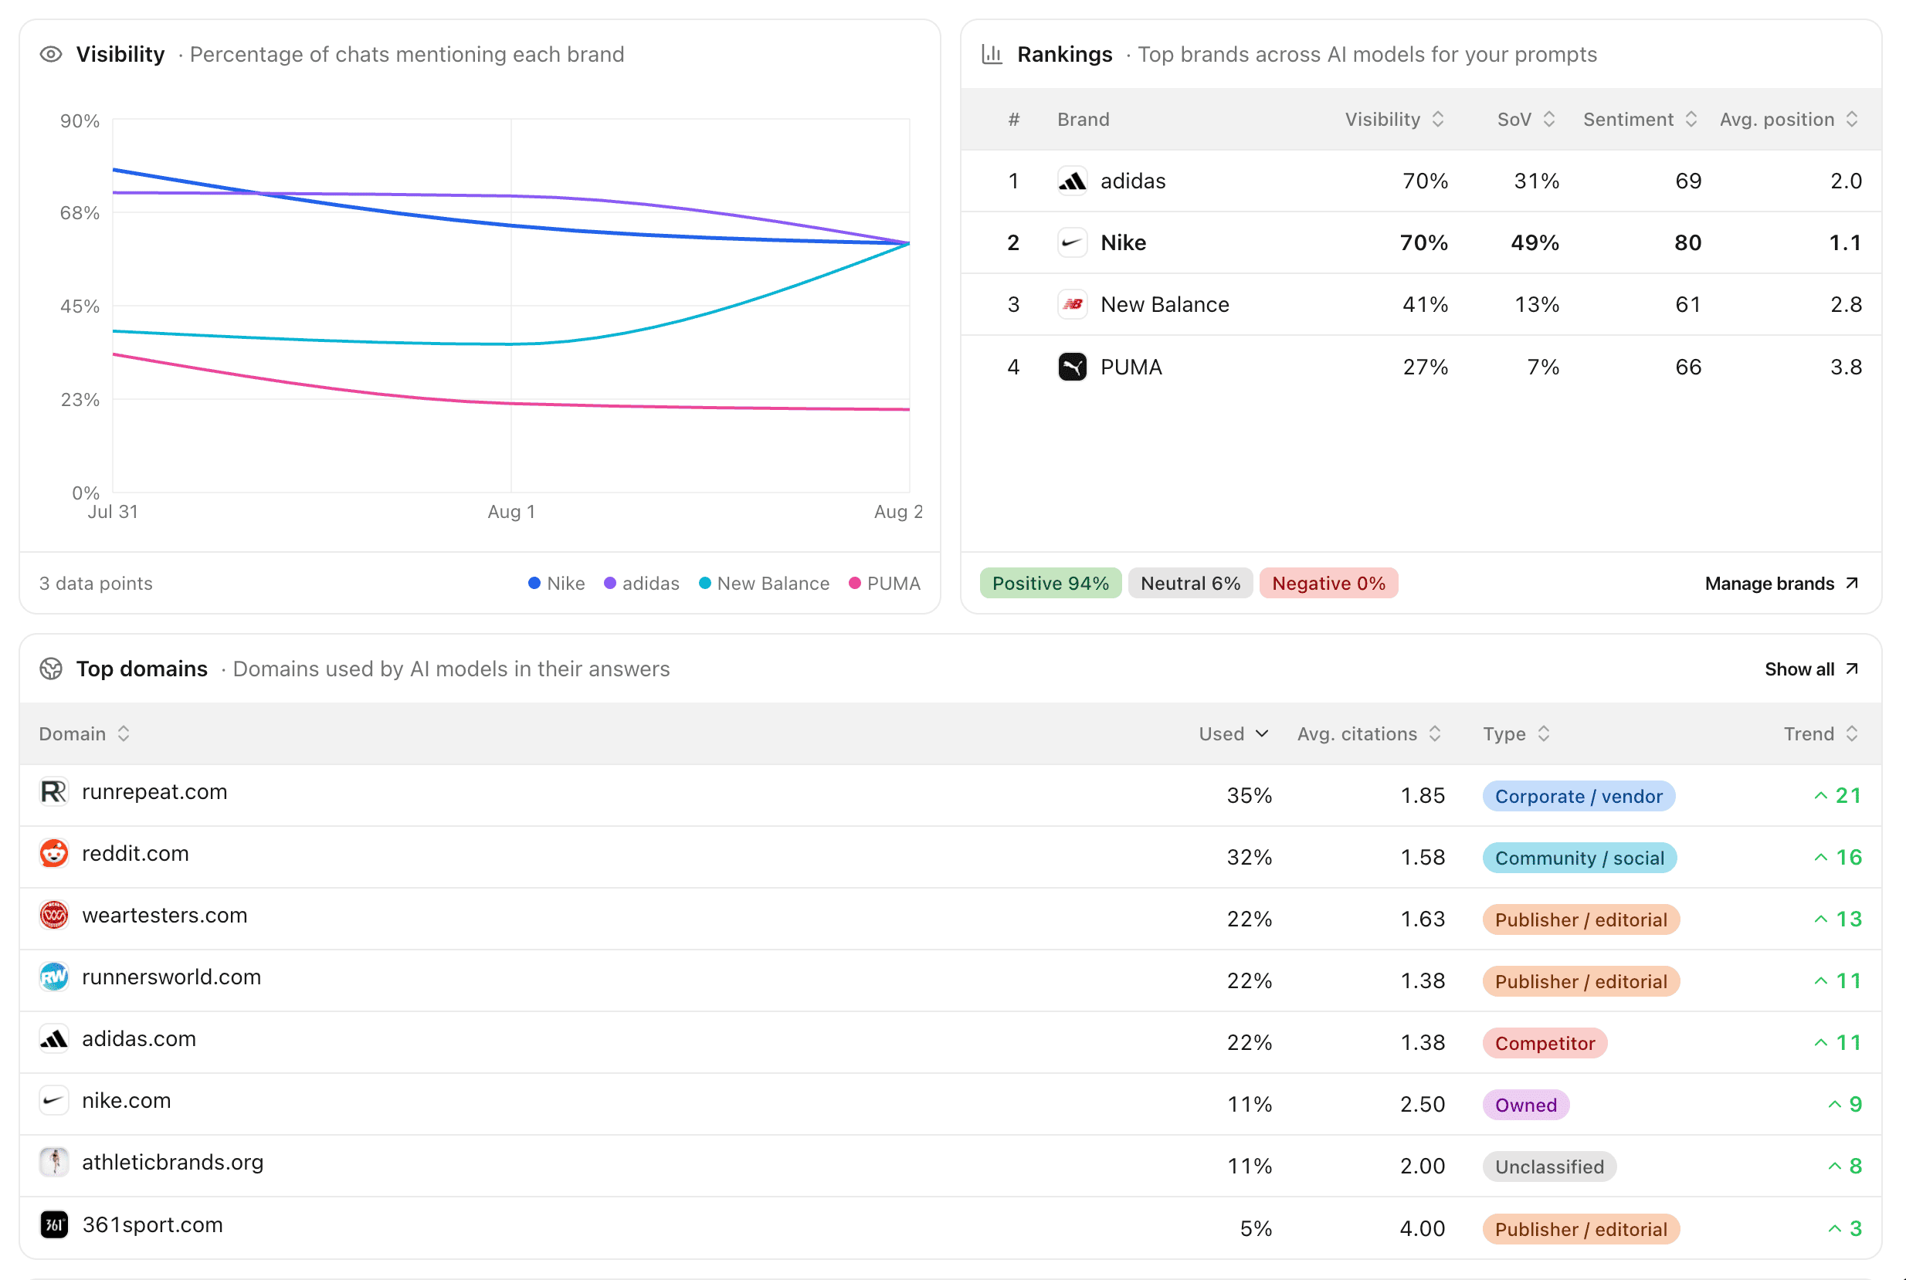Click the Community / social type tag
This screenshot has height=1280, width=1906.
(1579, 858)
